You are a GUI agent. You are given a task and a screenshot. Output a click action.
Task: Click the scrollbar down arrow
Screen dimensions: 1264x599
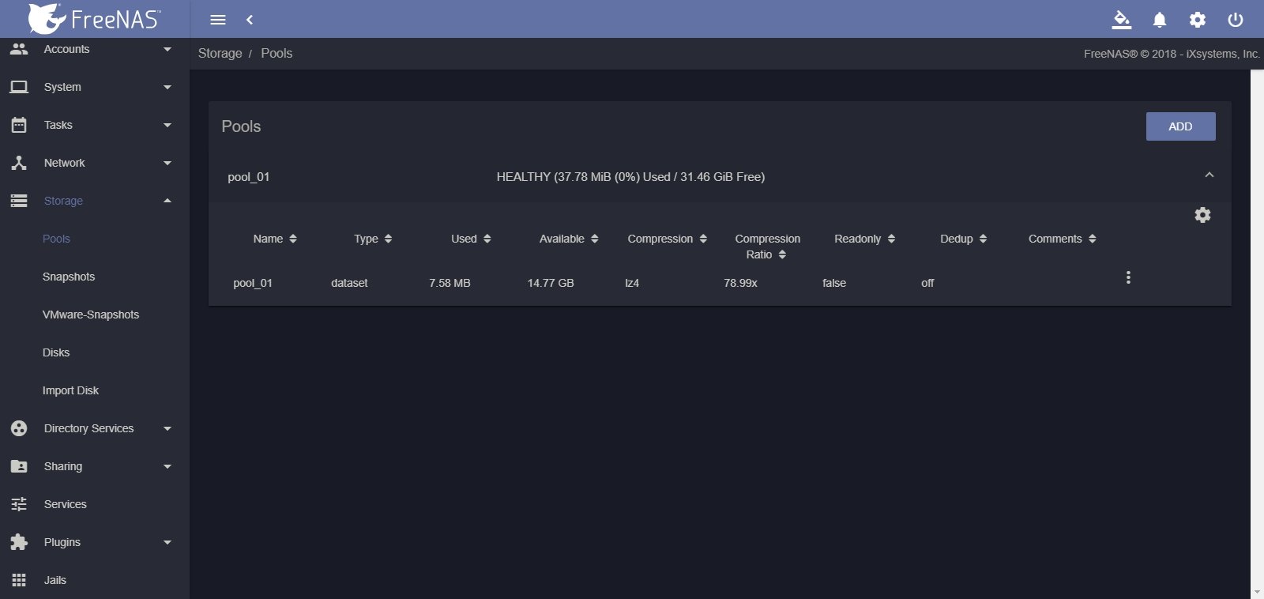[x=1256, y=592]
